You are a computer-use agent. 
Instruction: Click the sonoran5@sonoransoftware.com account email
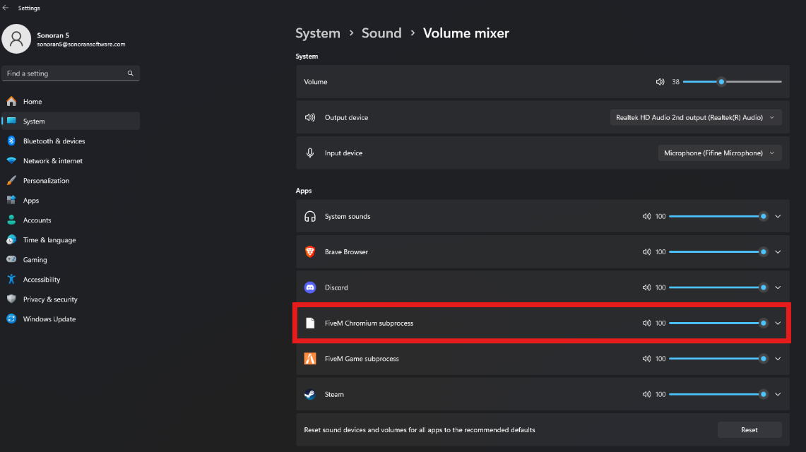(x=81, y=44)
